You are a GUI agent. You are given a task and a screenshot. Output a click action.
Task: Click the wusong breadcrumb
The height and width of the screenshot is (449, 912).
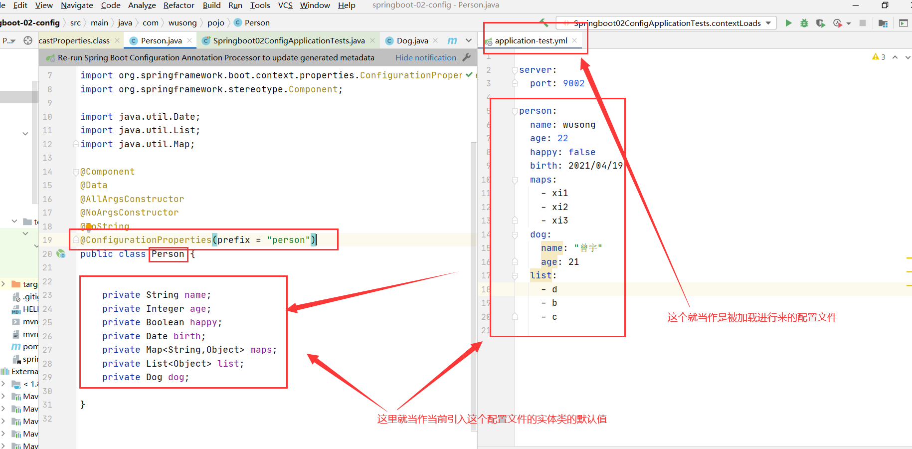click(x=182, y=22)
